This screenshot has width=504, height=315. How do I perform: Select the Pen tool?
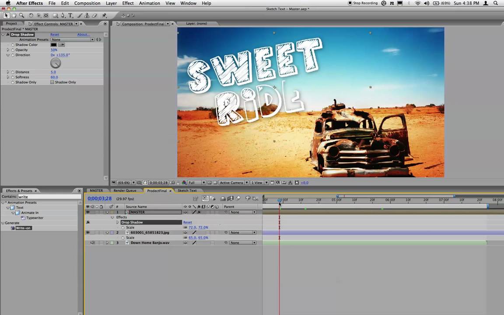point(63,15)
